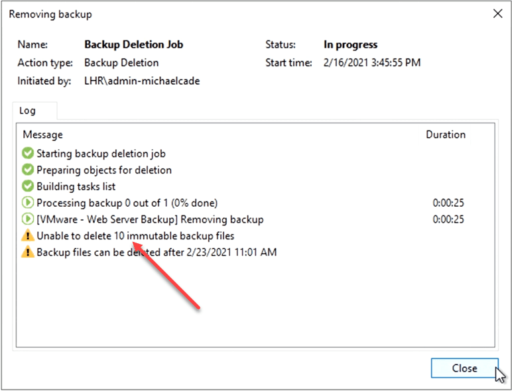Select Unable to delete 10 immutable files message
This screenshot has width=512, height=391.
point(135,236)
